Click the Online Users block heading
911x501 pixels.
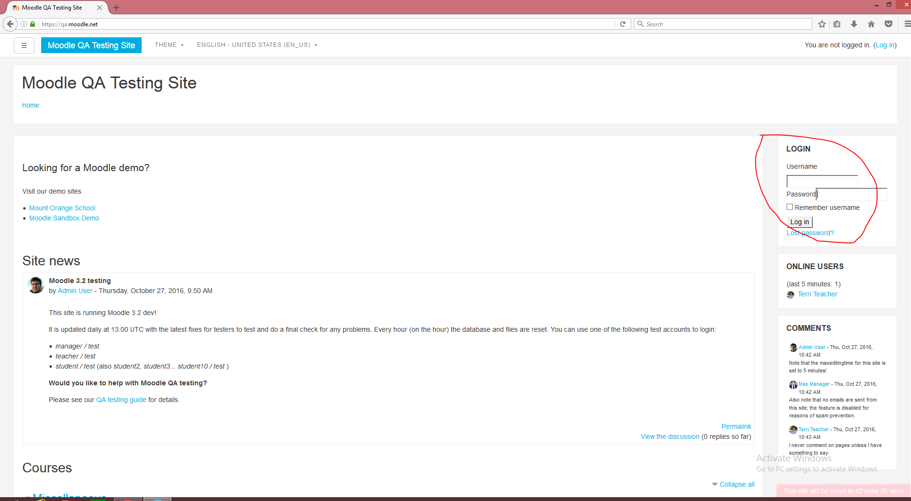click(815, 266)
